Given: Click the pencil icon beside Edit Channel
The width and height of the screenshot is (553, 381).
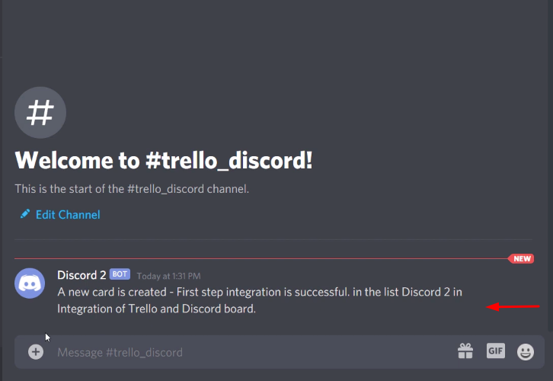Looking at the screenshot, I should tap(24, 214).
